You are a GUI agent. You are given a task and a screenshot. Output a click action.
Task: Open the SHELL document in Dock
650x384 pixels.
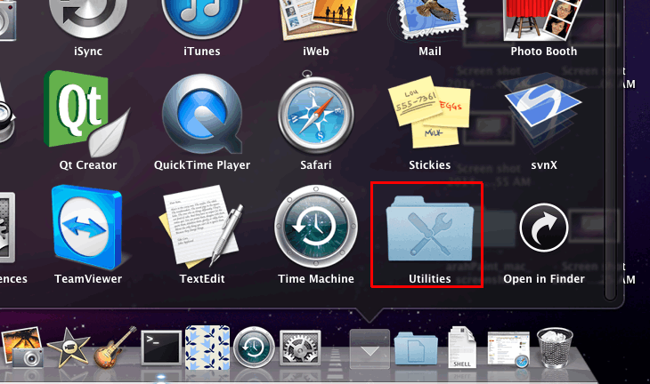tap(462, 347)
